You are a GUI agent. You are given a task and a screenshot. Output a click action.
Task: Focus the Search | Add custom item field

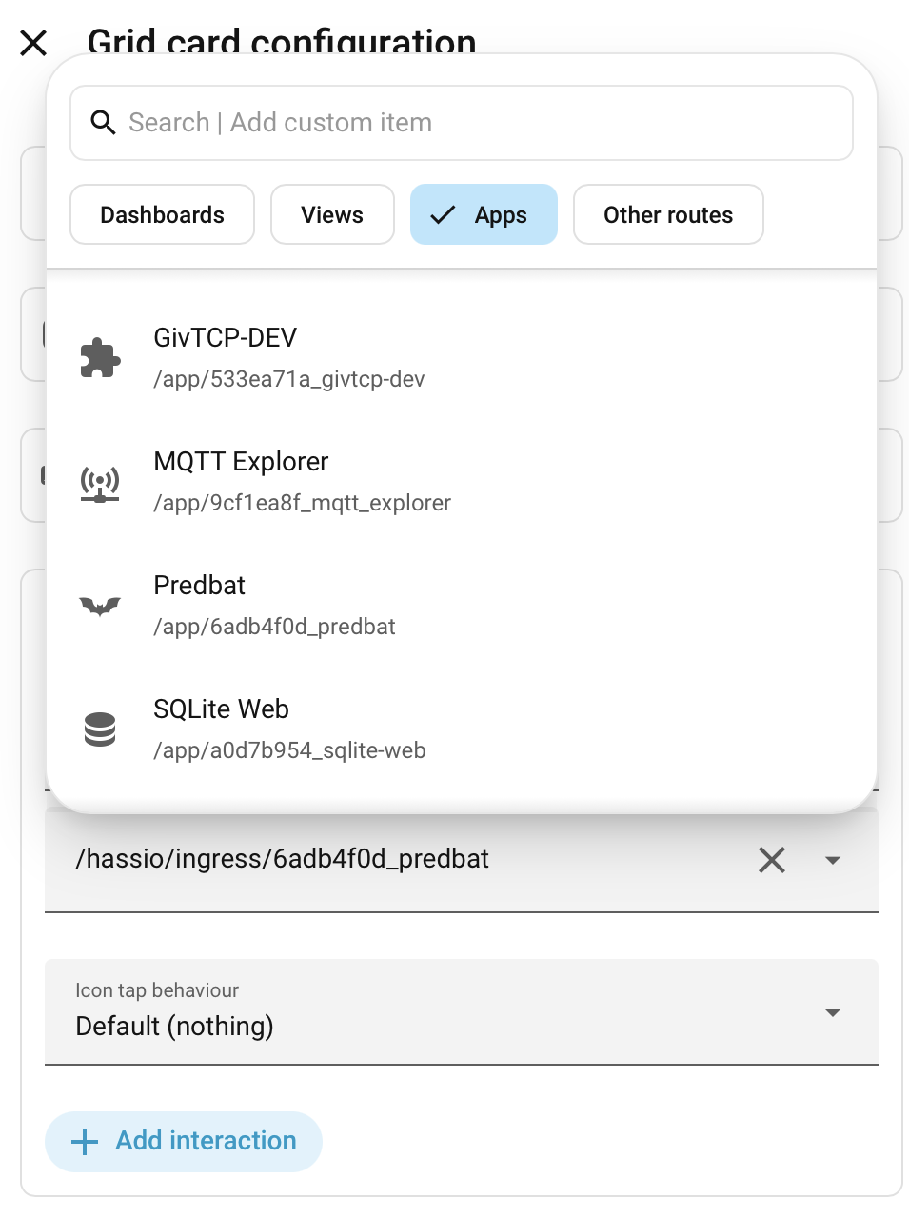click(x=462, y=123)
